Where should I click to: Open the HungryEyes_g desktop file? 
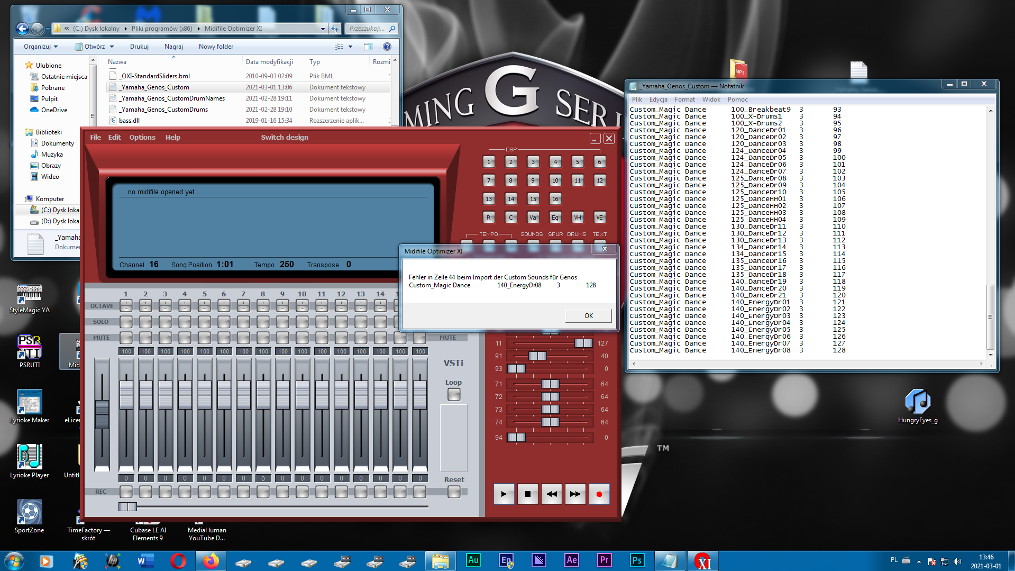point(918,406)
